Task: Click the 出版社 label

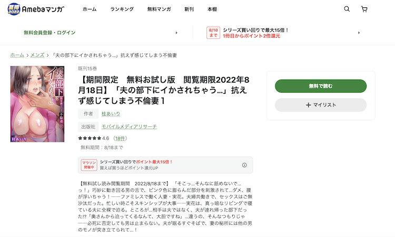Action: (x=88, y=126)
